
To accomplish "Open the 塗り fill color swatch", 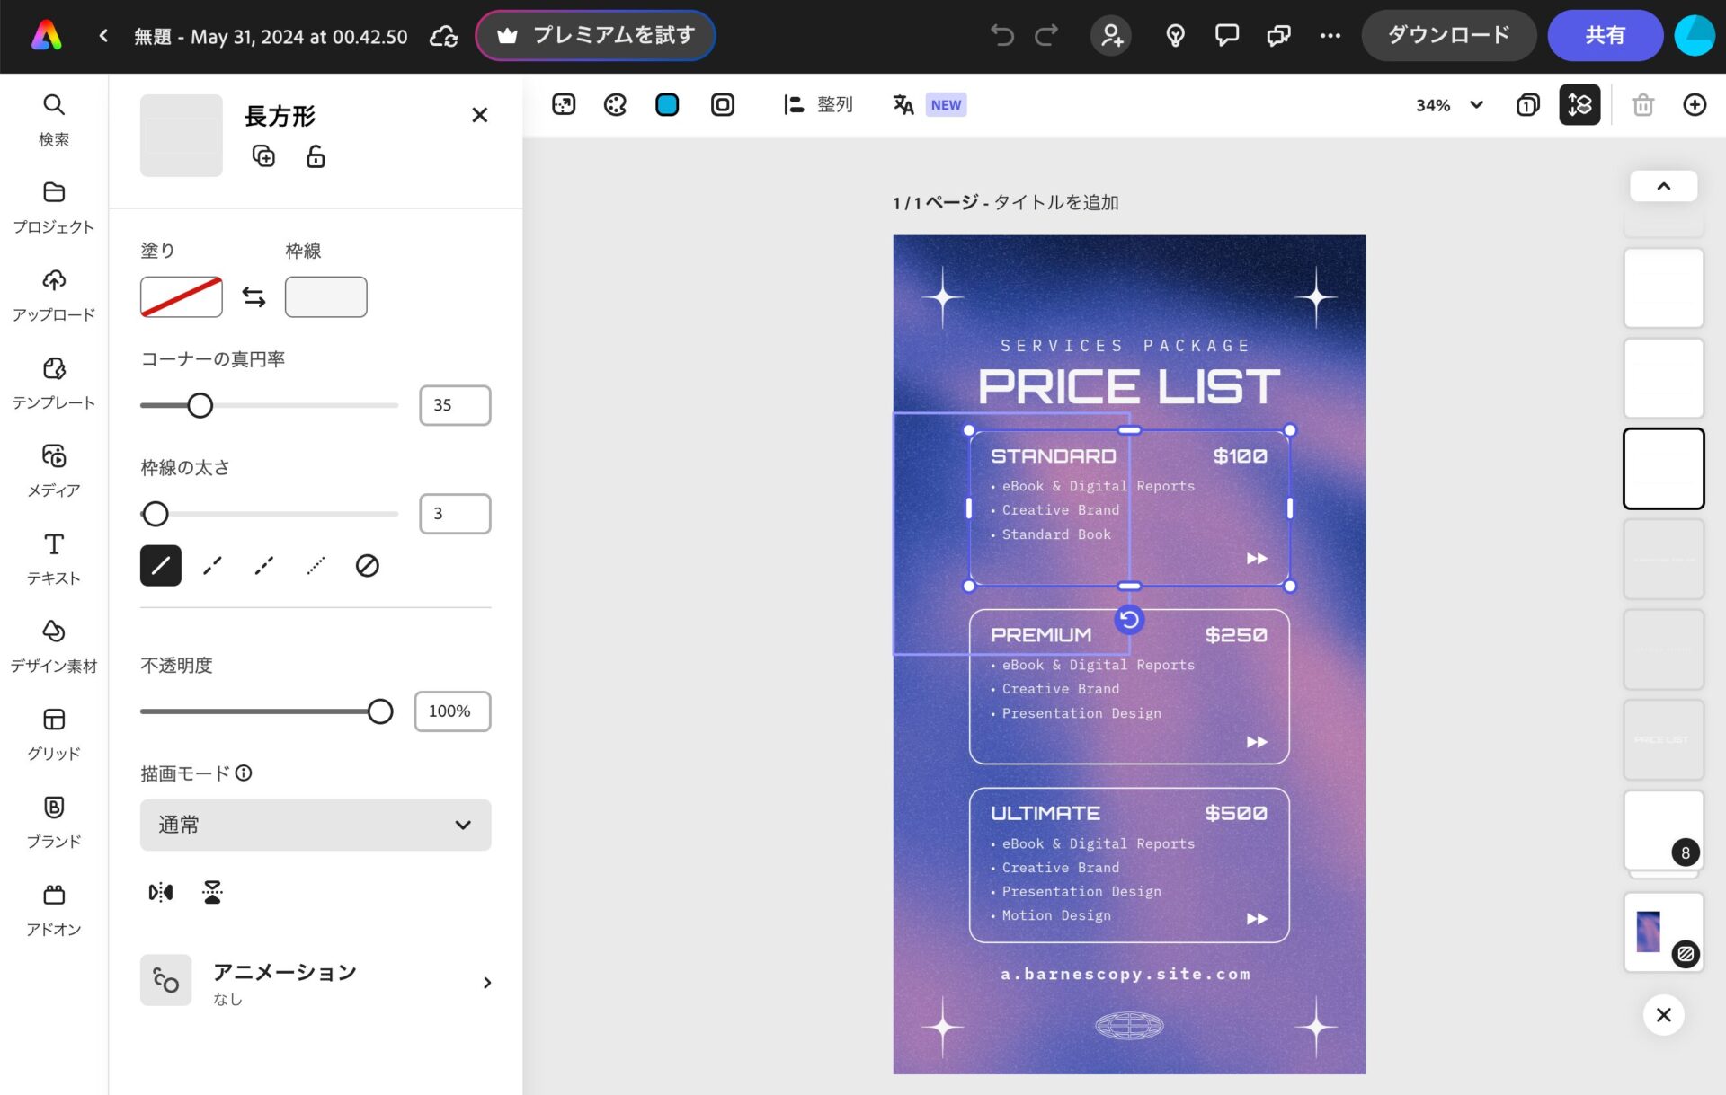I will coord(182,297).
